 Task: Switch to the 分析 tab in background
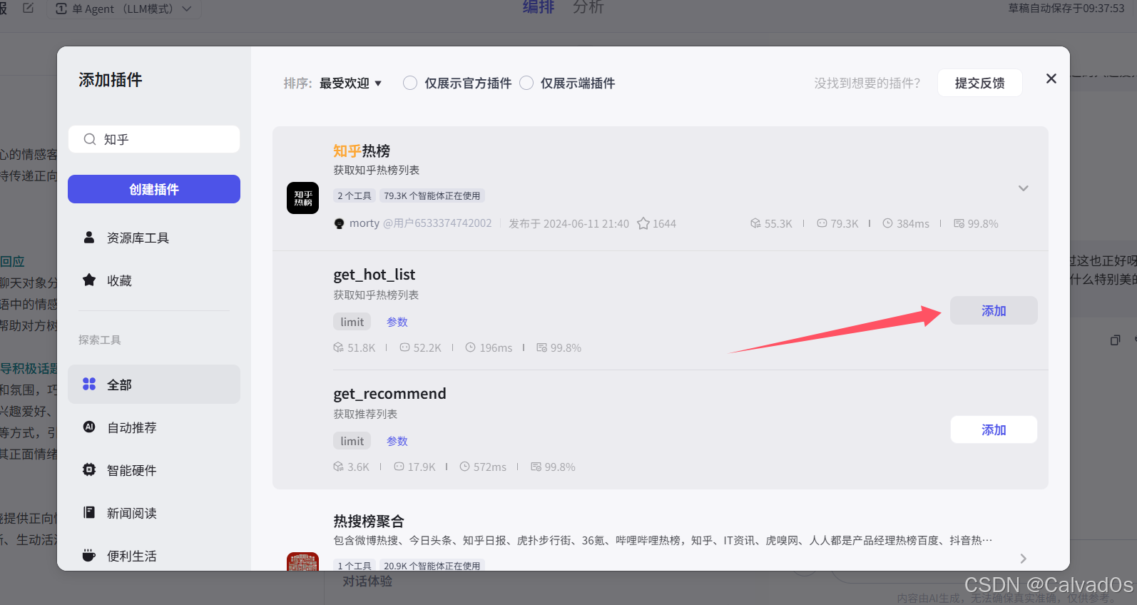588,7
